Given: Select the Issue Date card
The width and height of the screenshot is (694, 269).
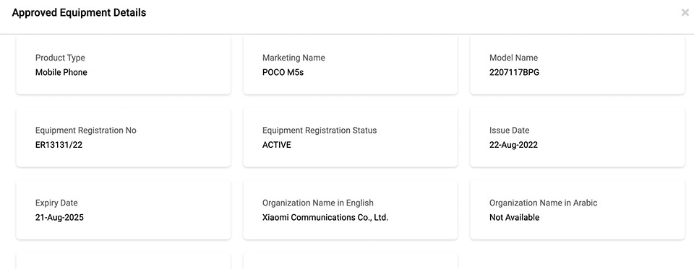Looking at the screenshot, I should click(x=577, y=137).
